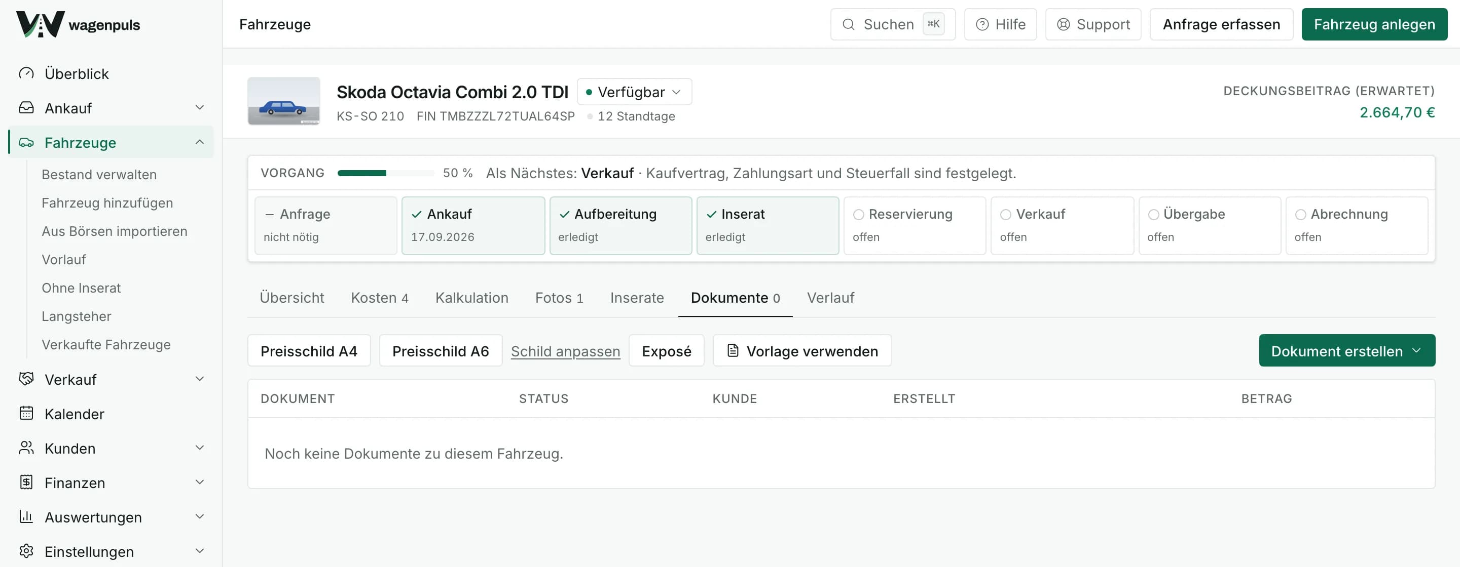Click Anfrage erfassen button
The image size is (1460, 567).
coord(1221,24)
